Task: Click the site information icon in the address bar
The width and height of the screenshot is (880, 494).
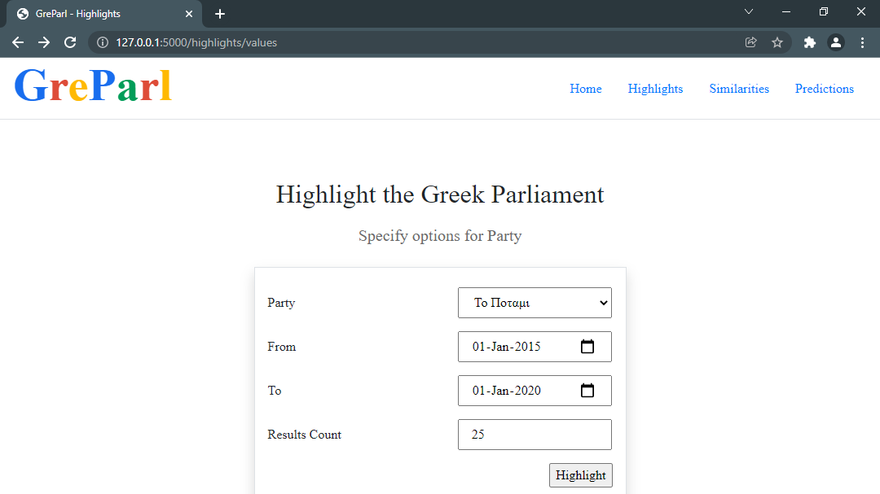Action: pyautogui.click(x=102, y=42)
